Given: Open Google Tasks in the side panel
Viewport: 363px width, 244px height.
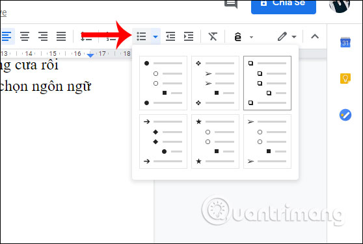Looking at the screenshot, I should (x=345, y=115).
